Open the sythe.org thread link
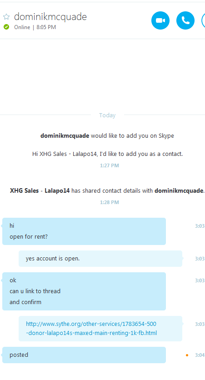The image size is (205, 380). click(91, 328)
